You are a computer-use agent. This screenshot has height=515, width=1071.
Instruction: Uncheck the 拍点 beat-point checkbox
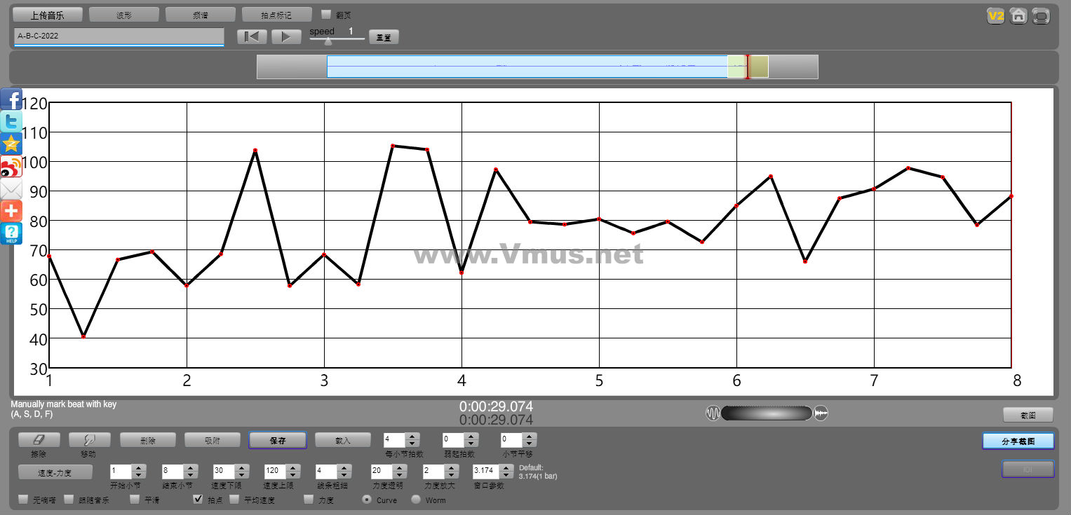[198, 500]
